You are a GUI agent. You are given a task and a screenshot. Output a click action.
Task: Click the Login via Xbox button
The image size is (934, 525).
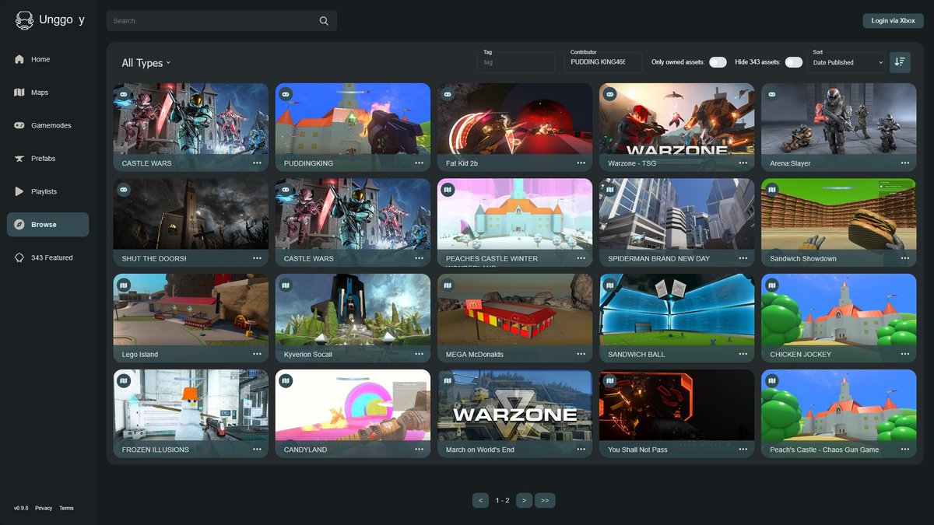(x=893, y=21)
